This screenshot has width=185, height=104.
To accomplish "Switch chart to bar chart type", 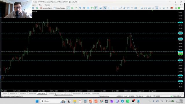I will coord(69,8).
